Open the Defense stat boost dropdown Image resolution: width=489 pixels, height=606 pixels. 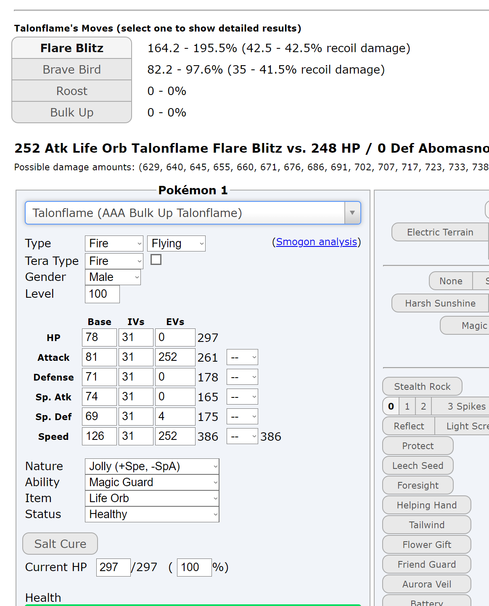pos(242,377)
